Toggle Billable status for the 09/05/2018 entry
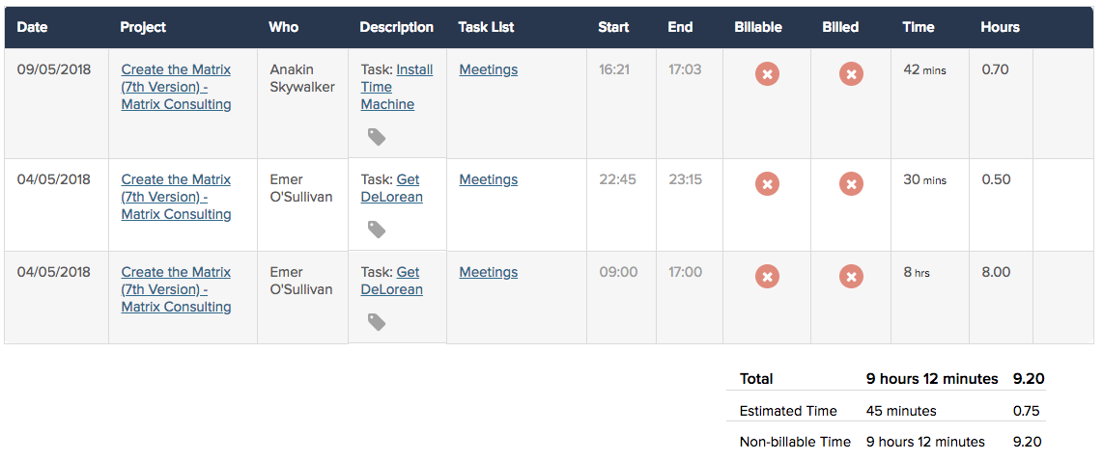 click(768, 74)
